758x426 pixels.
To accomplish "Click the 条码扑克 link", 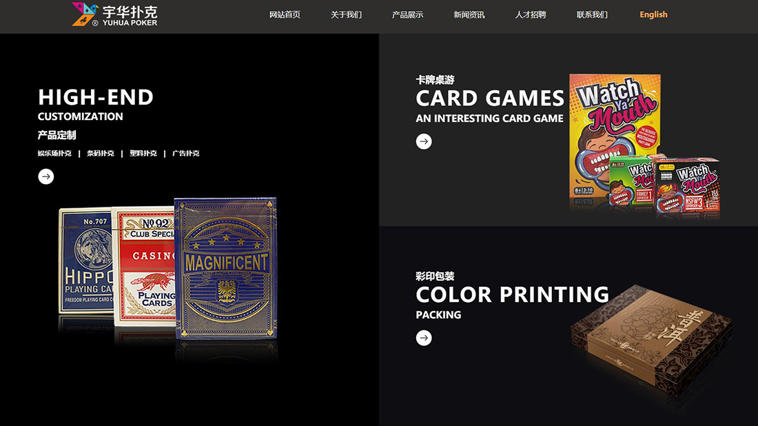I will [101, 153].
